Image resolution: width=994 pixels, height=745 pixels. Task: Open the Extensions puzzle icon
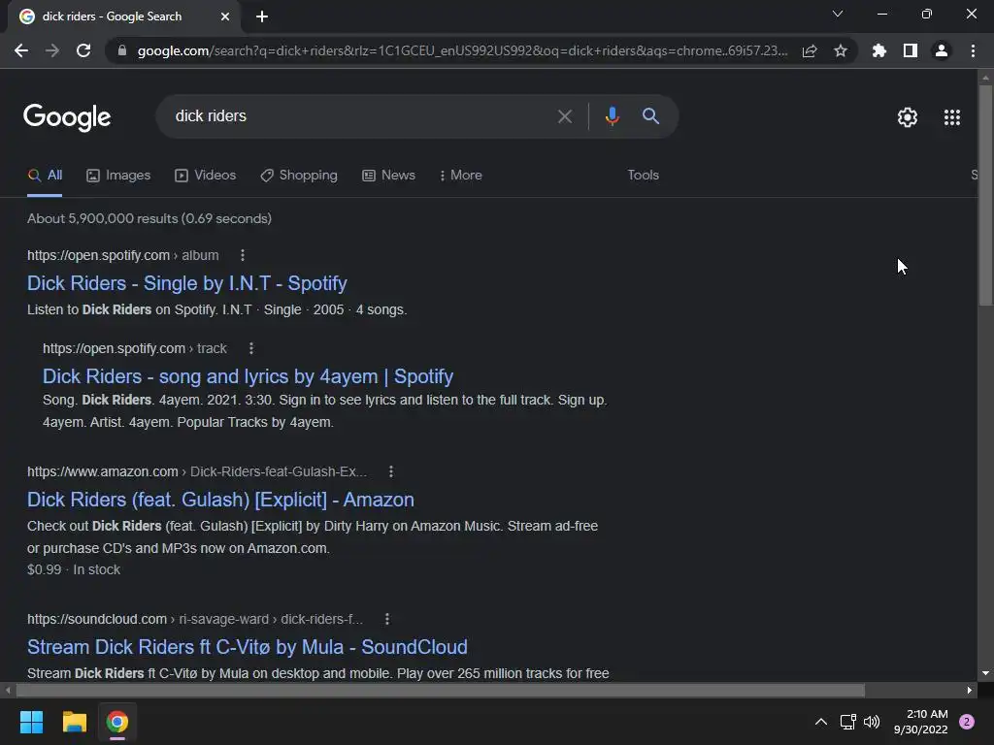coord(879,50)
